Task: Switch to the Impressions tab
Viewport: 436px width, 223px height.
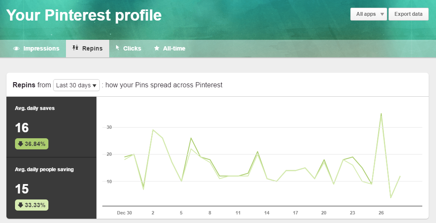Action: [36, 48]
